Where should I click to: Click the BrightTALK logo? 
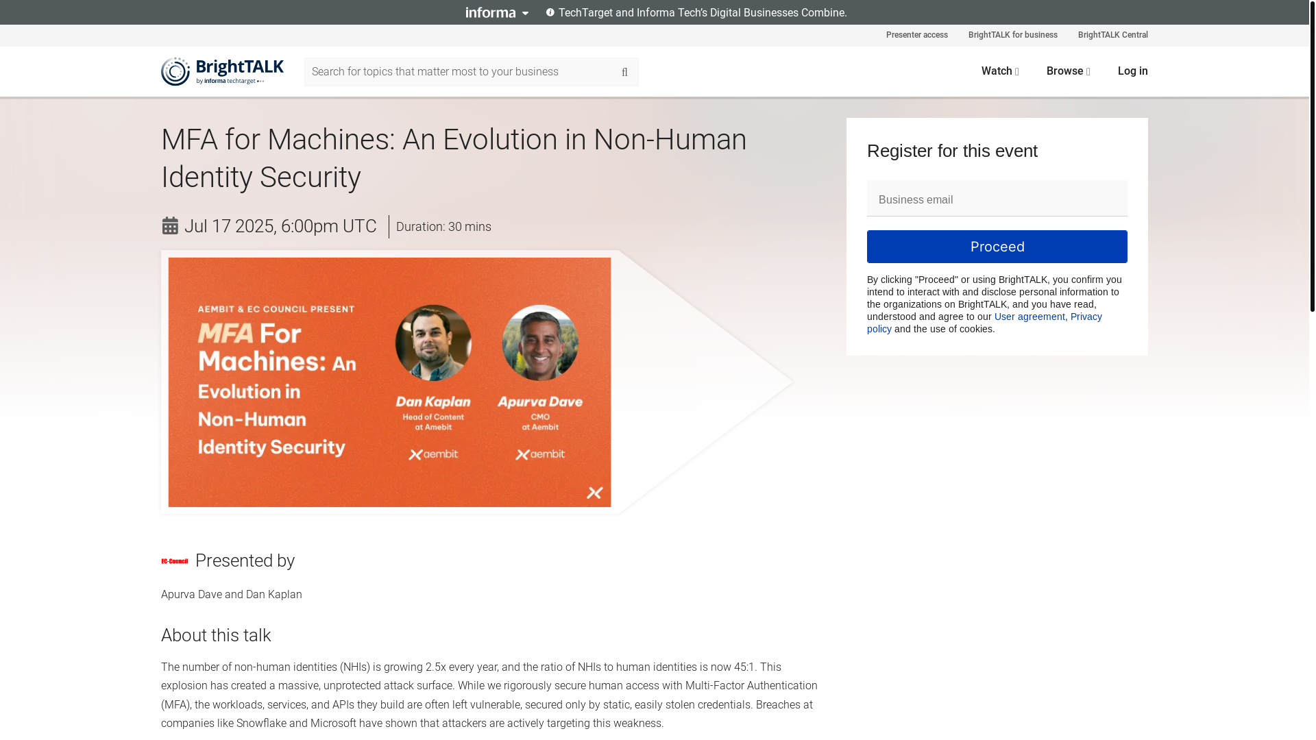[222, 71]
